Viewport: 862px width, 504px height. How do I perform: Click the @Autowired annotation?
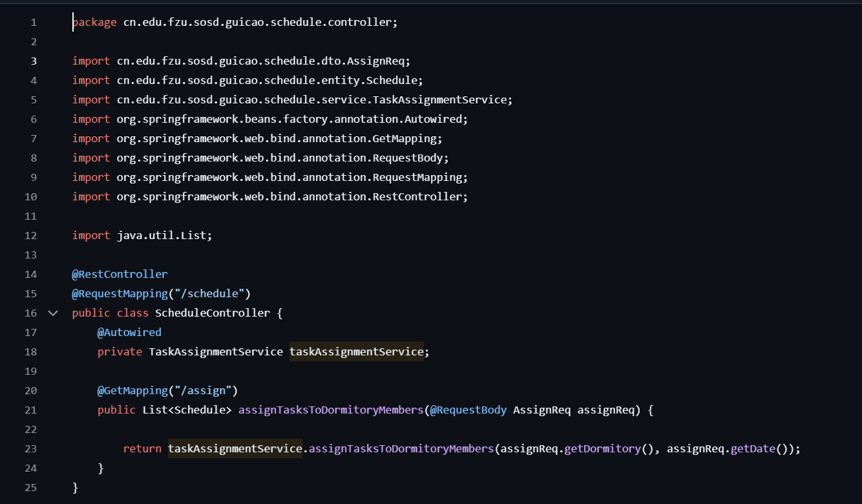click(129, 332)
